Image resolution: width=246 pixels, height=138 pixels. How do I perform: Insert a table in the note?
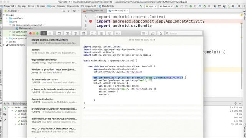(x=101, y=33)
